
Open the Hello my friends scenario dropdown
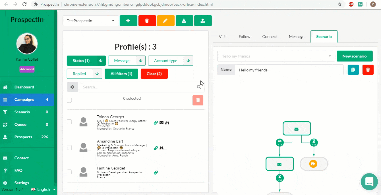pyautogui.click(x=276, y=56)
